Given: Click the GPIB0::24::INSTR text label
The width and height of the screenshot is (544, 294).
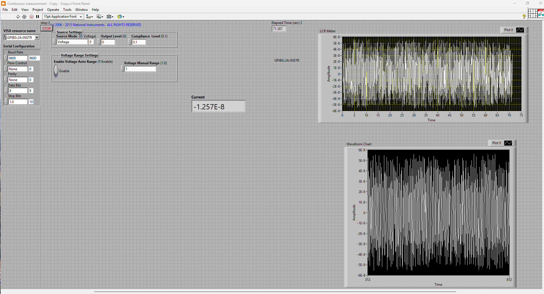Looking at the screenshot, I should coord(287,61).
